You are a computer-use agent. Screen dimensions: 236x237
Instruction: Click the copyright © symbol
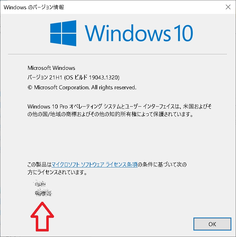30,87
